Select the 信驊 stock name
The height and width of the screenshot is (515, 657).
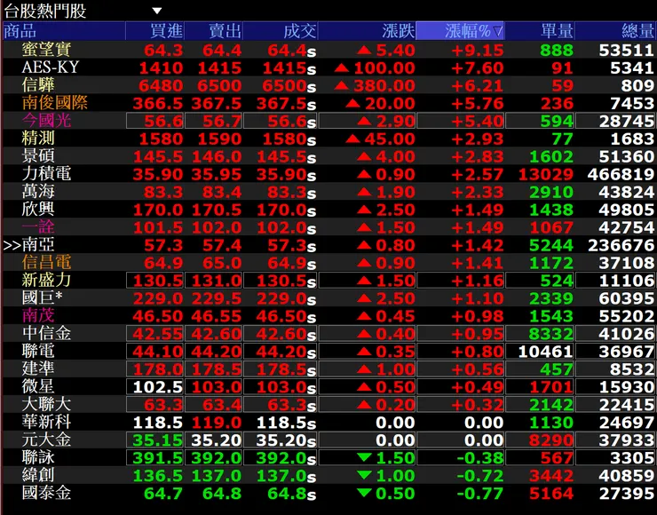pyautogui.click(x=38, y=84)
